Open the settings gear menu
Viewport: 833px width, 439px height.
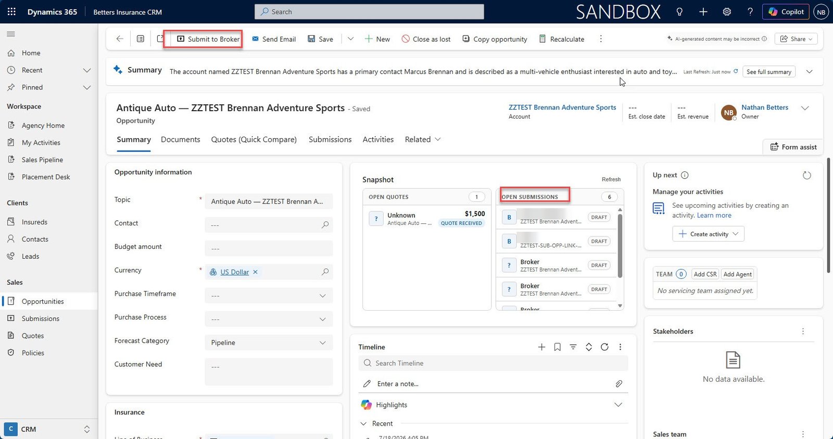click(727, 11)
